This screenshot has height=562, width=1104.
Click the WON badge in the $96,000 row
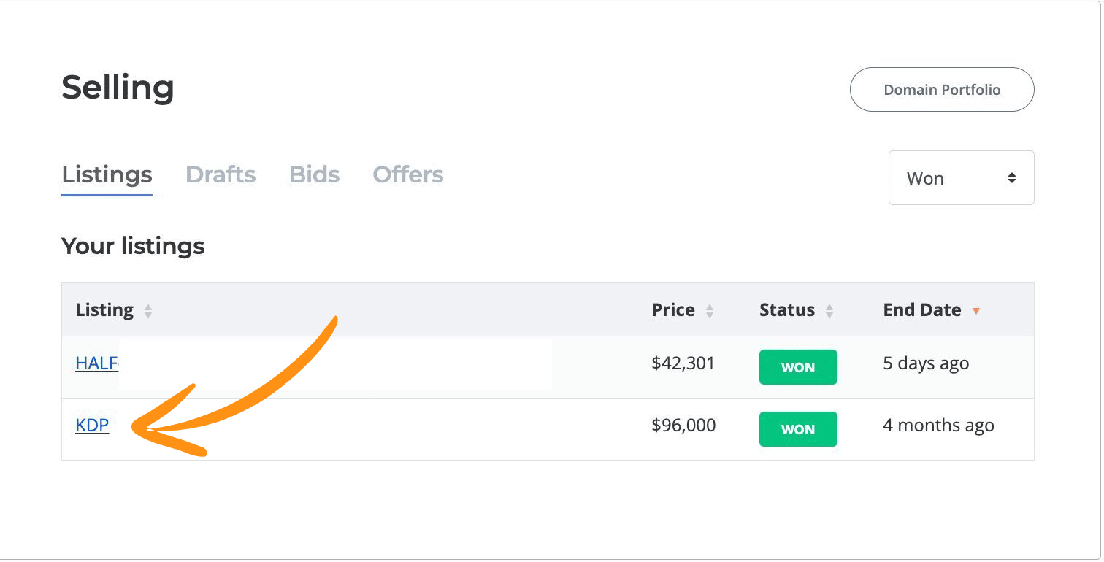tap(798, 429)
